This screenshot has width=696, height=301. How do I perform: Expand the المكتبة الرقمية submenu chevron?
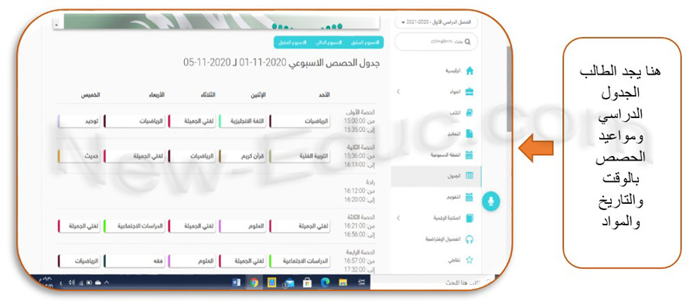coord(397,218)
